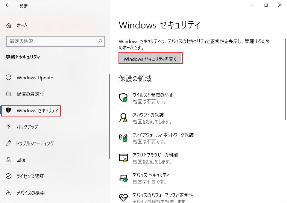The image size is (287, 203).
Task: Click the firewall antenna icon
Action: coord(123,138)
